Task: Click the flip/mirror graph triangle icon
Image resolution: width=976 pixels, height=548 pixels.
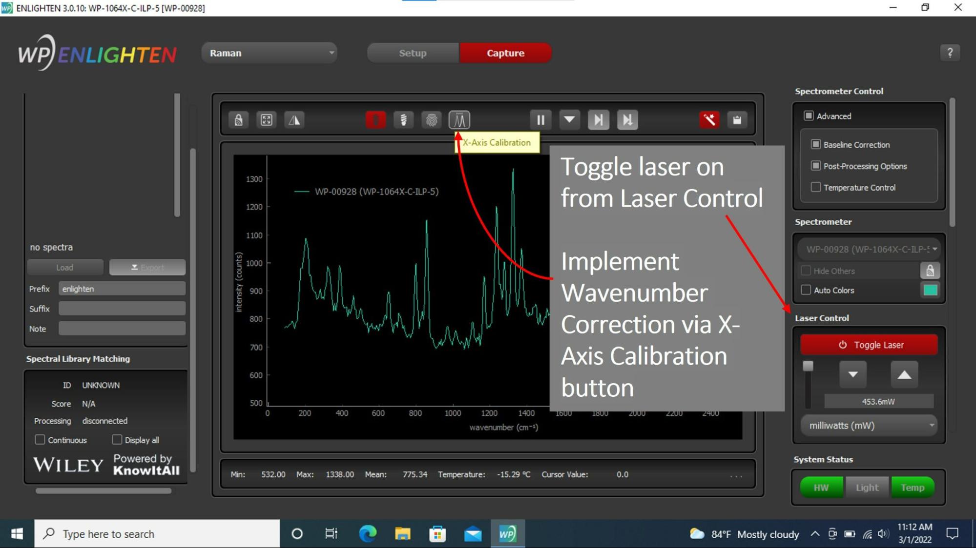Action: point(294,120)
